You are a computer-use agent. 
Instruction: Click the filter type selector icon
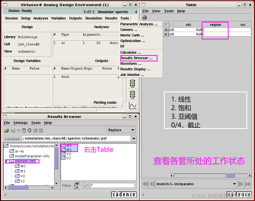(77, 185)
